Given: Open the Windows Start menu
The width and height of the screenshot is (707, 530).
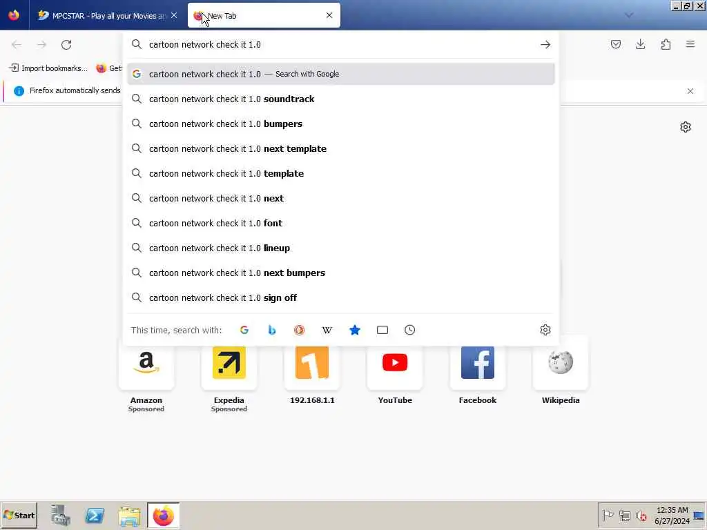Looking at the screenshot, I should point(19,515).
